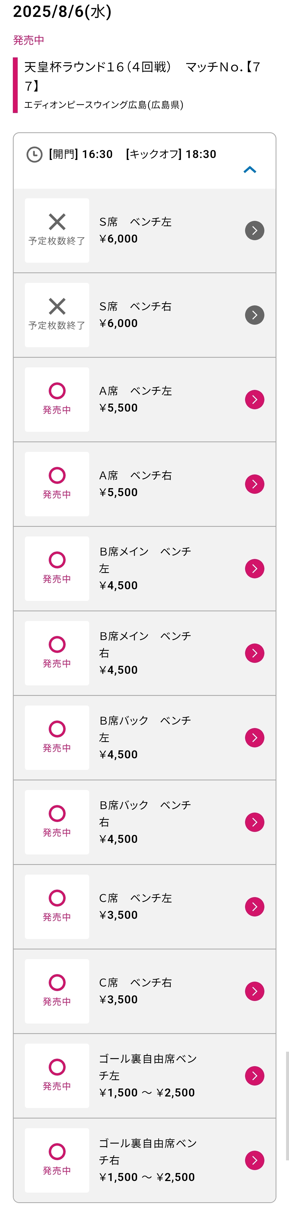
Task: Select the 発売中 status box for A席 ベンチ左
Action: (x=57, y=400)
